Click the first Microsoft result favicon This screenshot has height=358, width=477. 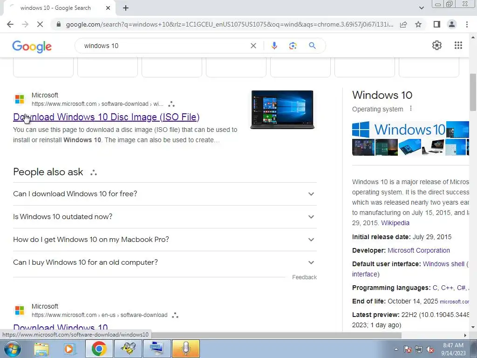point(20,99)
